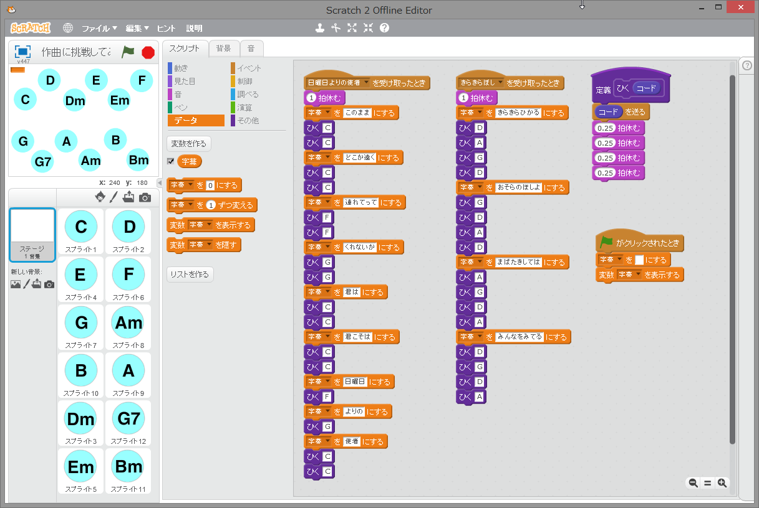Click the Scratch logo
The width and height of the screenshot is (759, 508).
point(31,28)
